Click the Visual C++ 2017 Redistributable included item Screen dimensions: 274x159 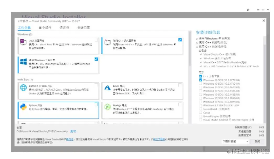[225, 62]
